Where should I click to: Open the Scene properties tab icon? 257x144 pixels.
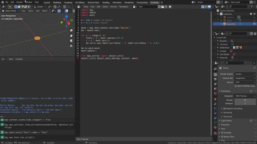[215, 89]
